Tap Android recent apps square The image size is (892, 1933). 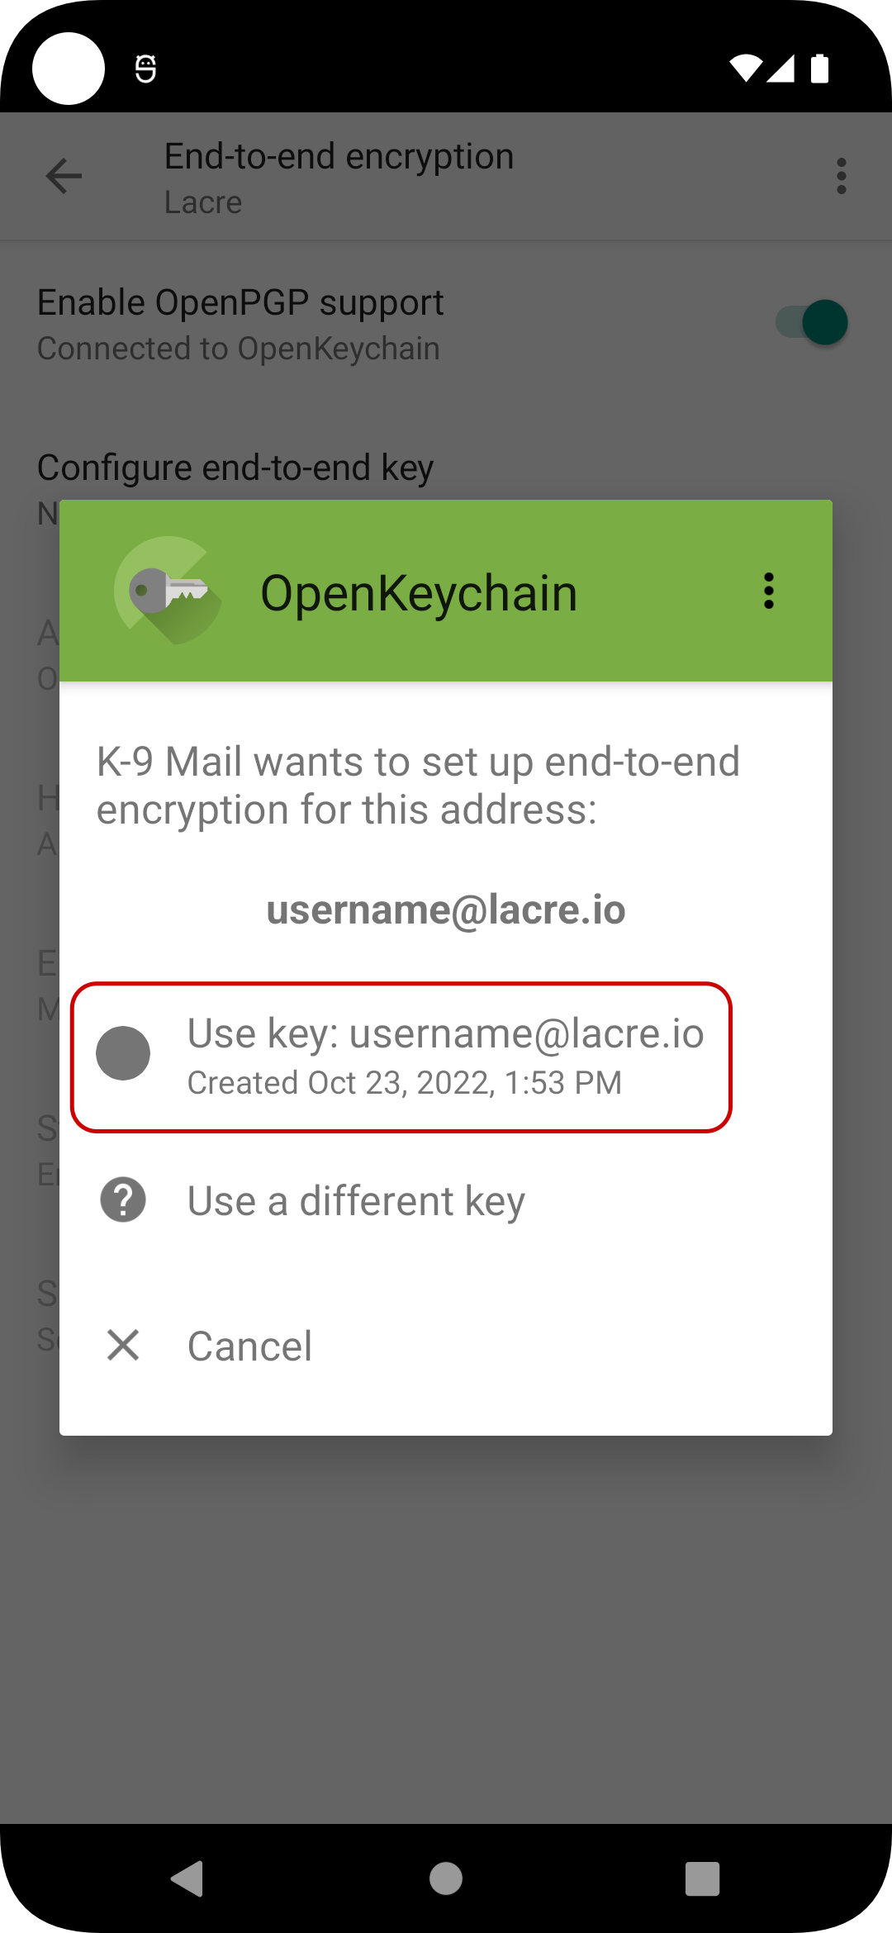[703, 1878]
